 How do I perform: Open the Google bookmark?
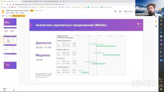click(x=21, y=7)
